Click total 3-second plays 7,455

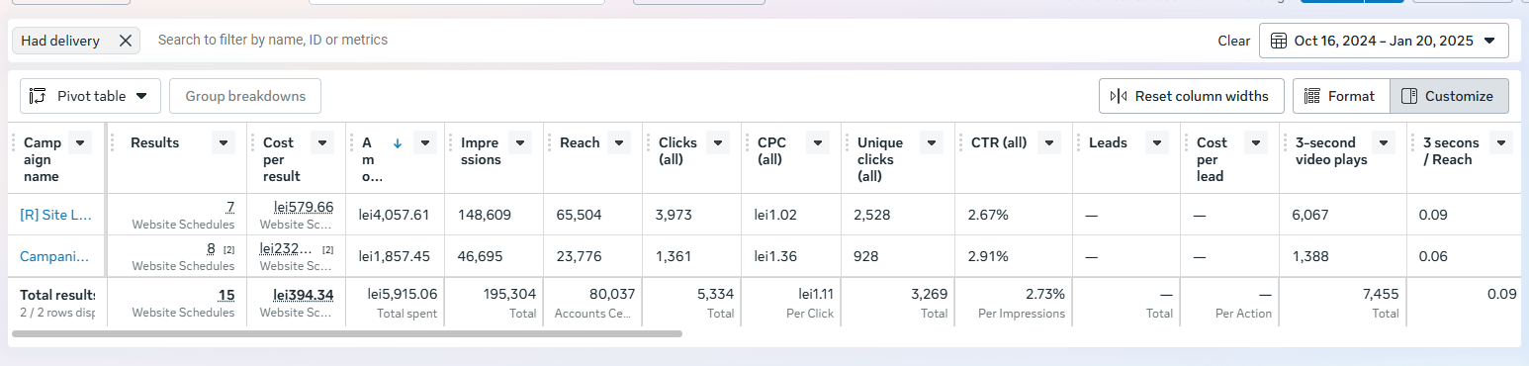(x=1380, y=294)
